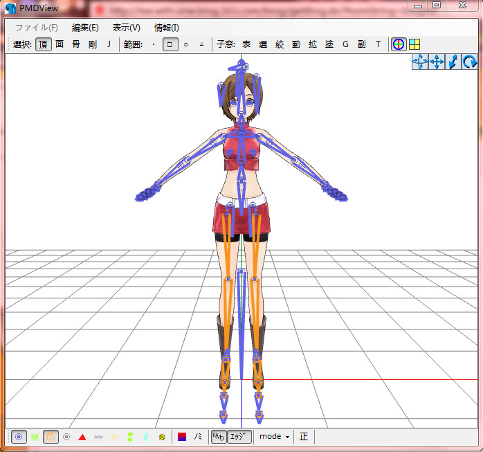Screen dimensions: 483x452
Task: Maximize the PMDView window
Action: point(436,5)
